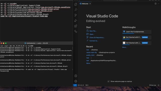Open the Manage gear icon
The width and height of the screenshot is (161, 91).
tap(76, 81)
